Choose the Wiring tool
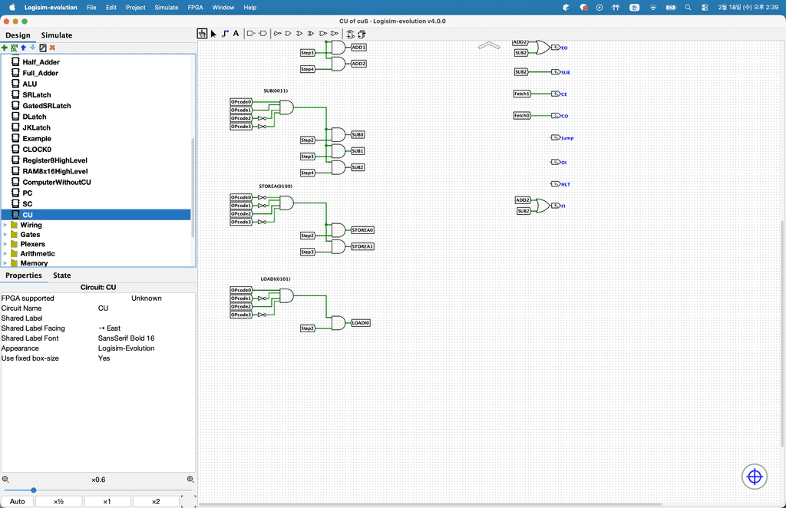 pyautogui.click(x=225, y=34)
